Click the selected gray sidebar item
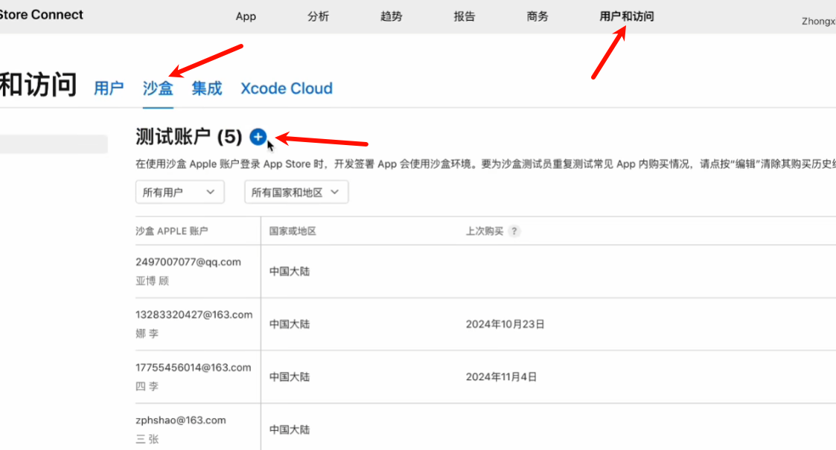 click(54, 144)
